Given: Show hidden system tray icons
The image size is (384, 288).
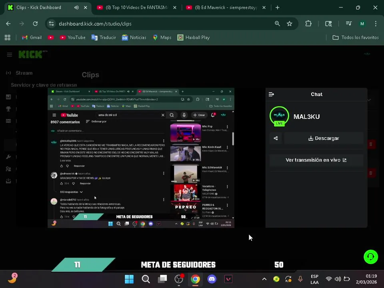Looking at the screenshot, I should (x=264, y=279).
